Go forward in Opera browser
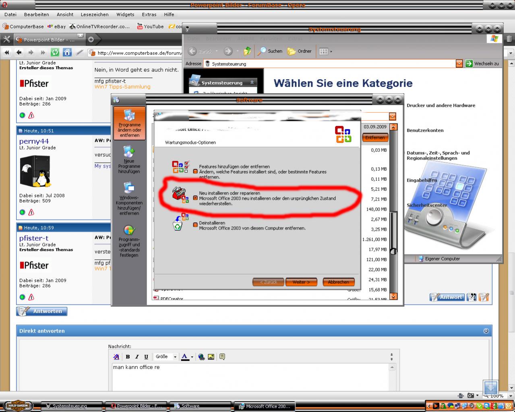515x412 pixels. 31,52
